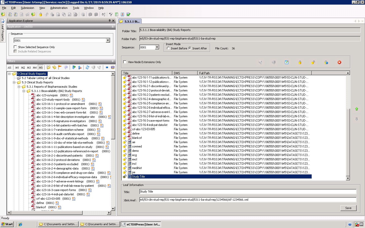This screenshot has height=228, width=365.
Task: Open the Administration menu
Action: coord(59,8)
